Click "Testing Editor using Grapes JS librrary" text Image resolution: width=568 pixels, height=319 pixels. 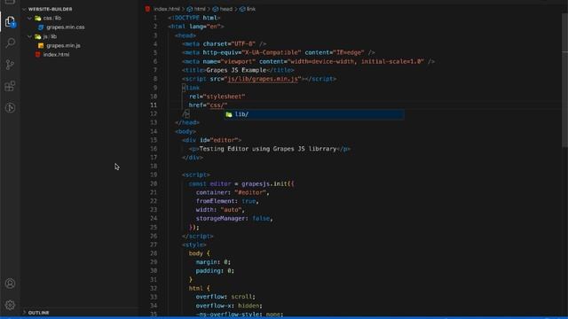click(268, 149)
